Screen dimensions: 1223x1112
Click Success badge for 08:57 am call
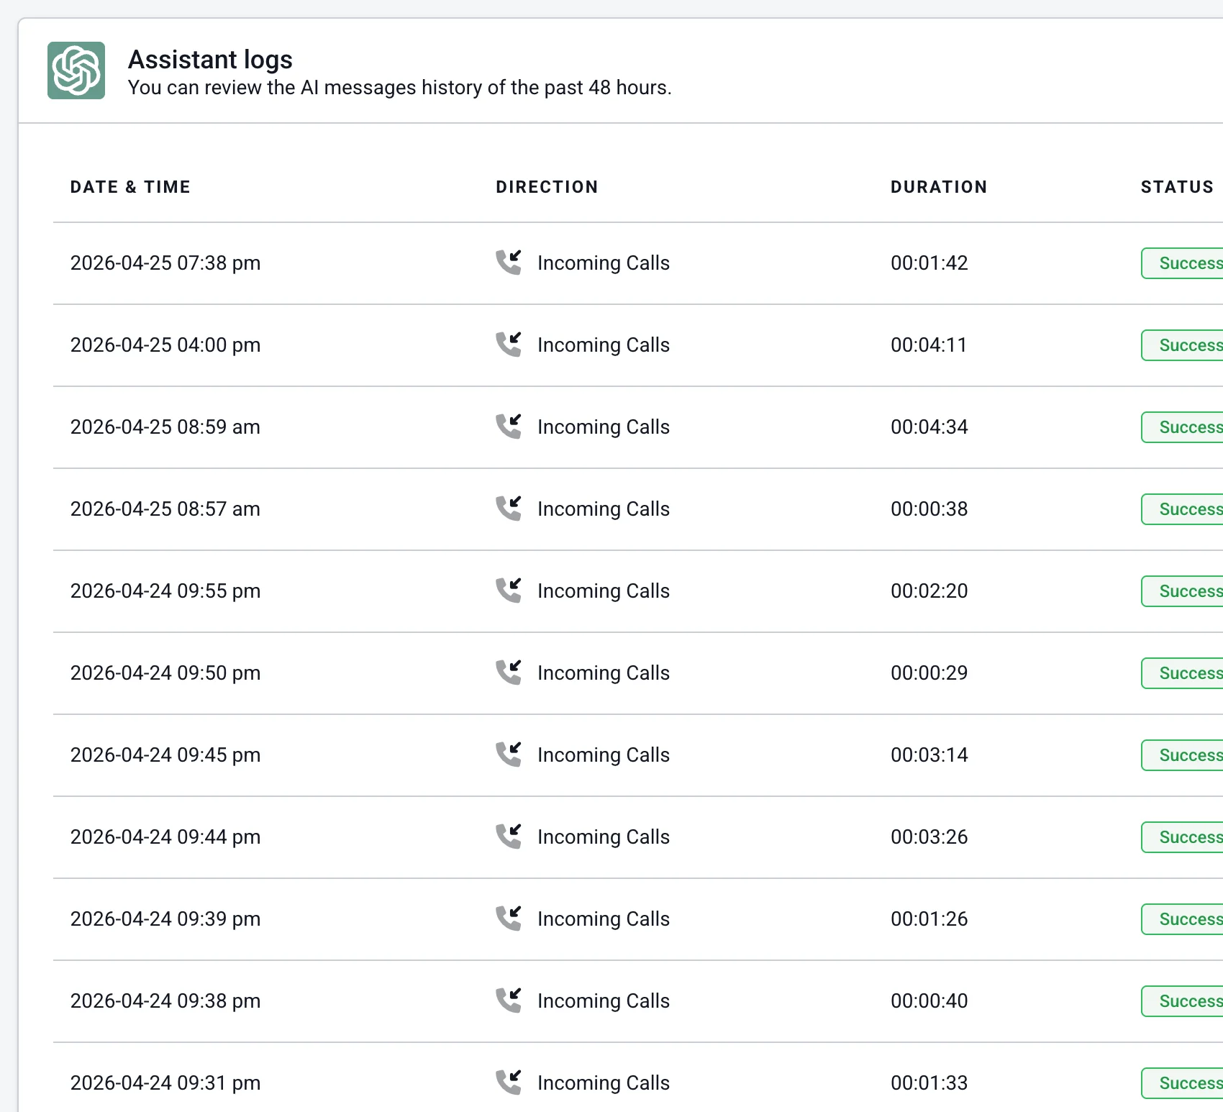click(x=1183, y=509)
